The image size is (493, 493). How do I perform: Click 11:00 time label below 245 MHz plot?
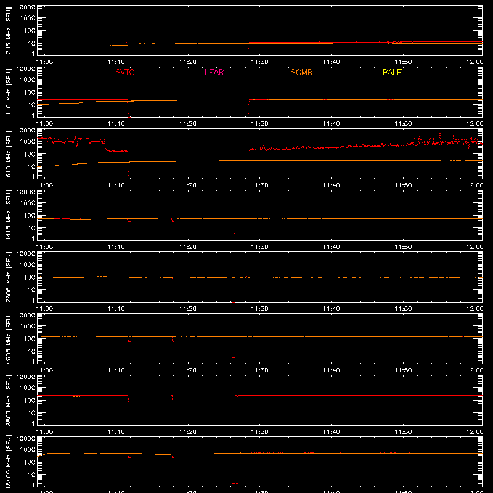click(x=44, y=62)
